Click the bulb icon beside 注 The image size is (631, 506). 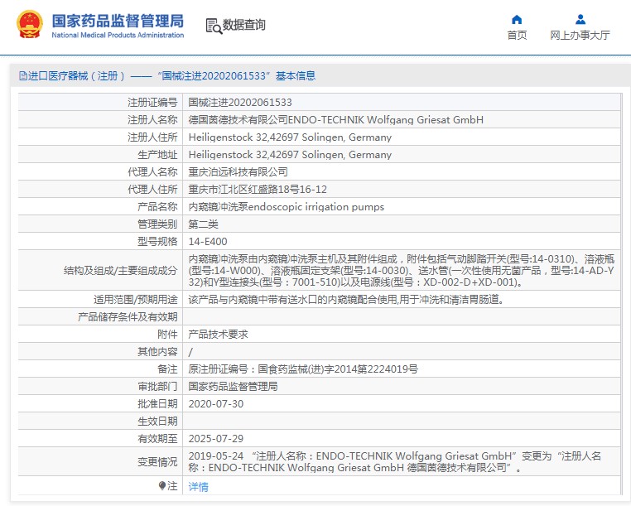click(x=162, y=486)
